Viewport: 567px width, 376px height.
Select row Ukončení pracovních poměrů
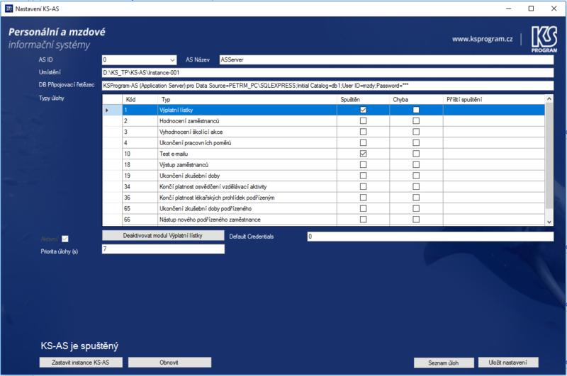coord(324,142)
